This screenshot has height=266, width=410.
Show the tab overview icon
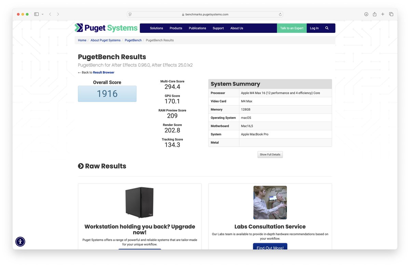(x=391, y=14)
